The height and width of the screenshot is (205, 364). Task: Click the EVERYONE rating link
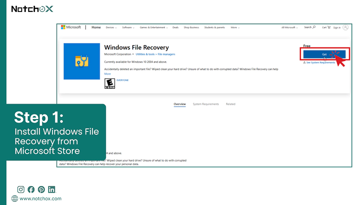(122, 80)
